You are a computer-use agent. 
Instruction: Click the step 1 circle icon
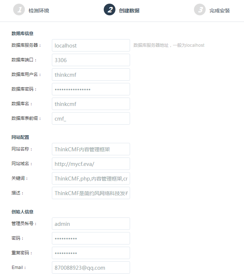pyautogui.click(x=19, y=10)
